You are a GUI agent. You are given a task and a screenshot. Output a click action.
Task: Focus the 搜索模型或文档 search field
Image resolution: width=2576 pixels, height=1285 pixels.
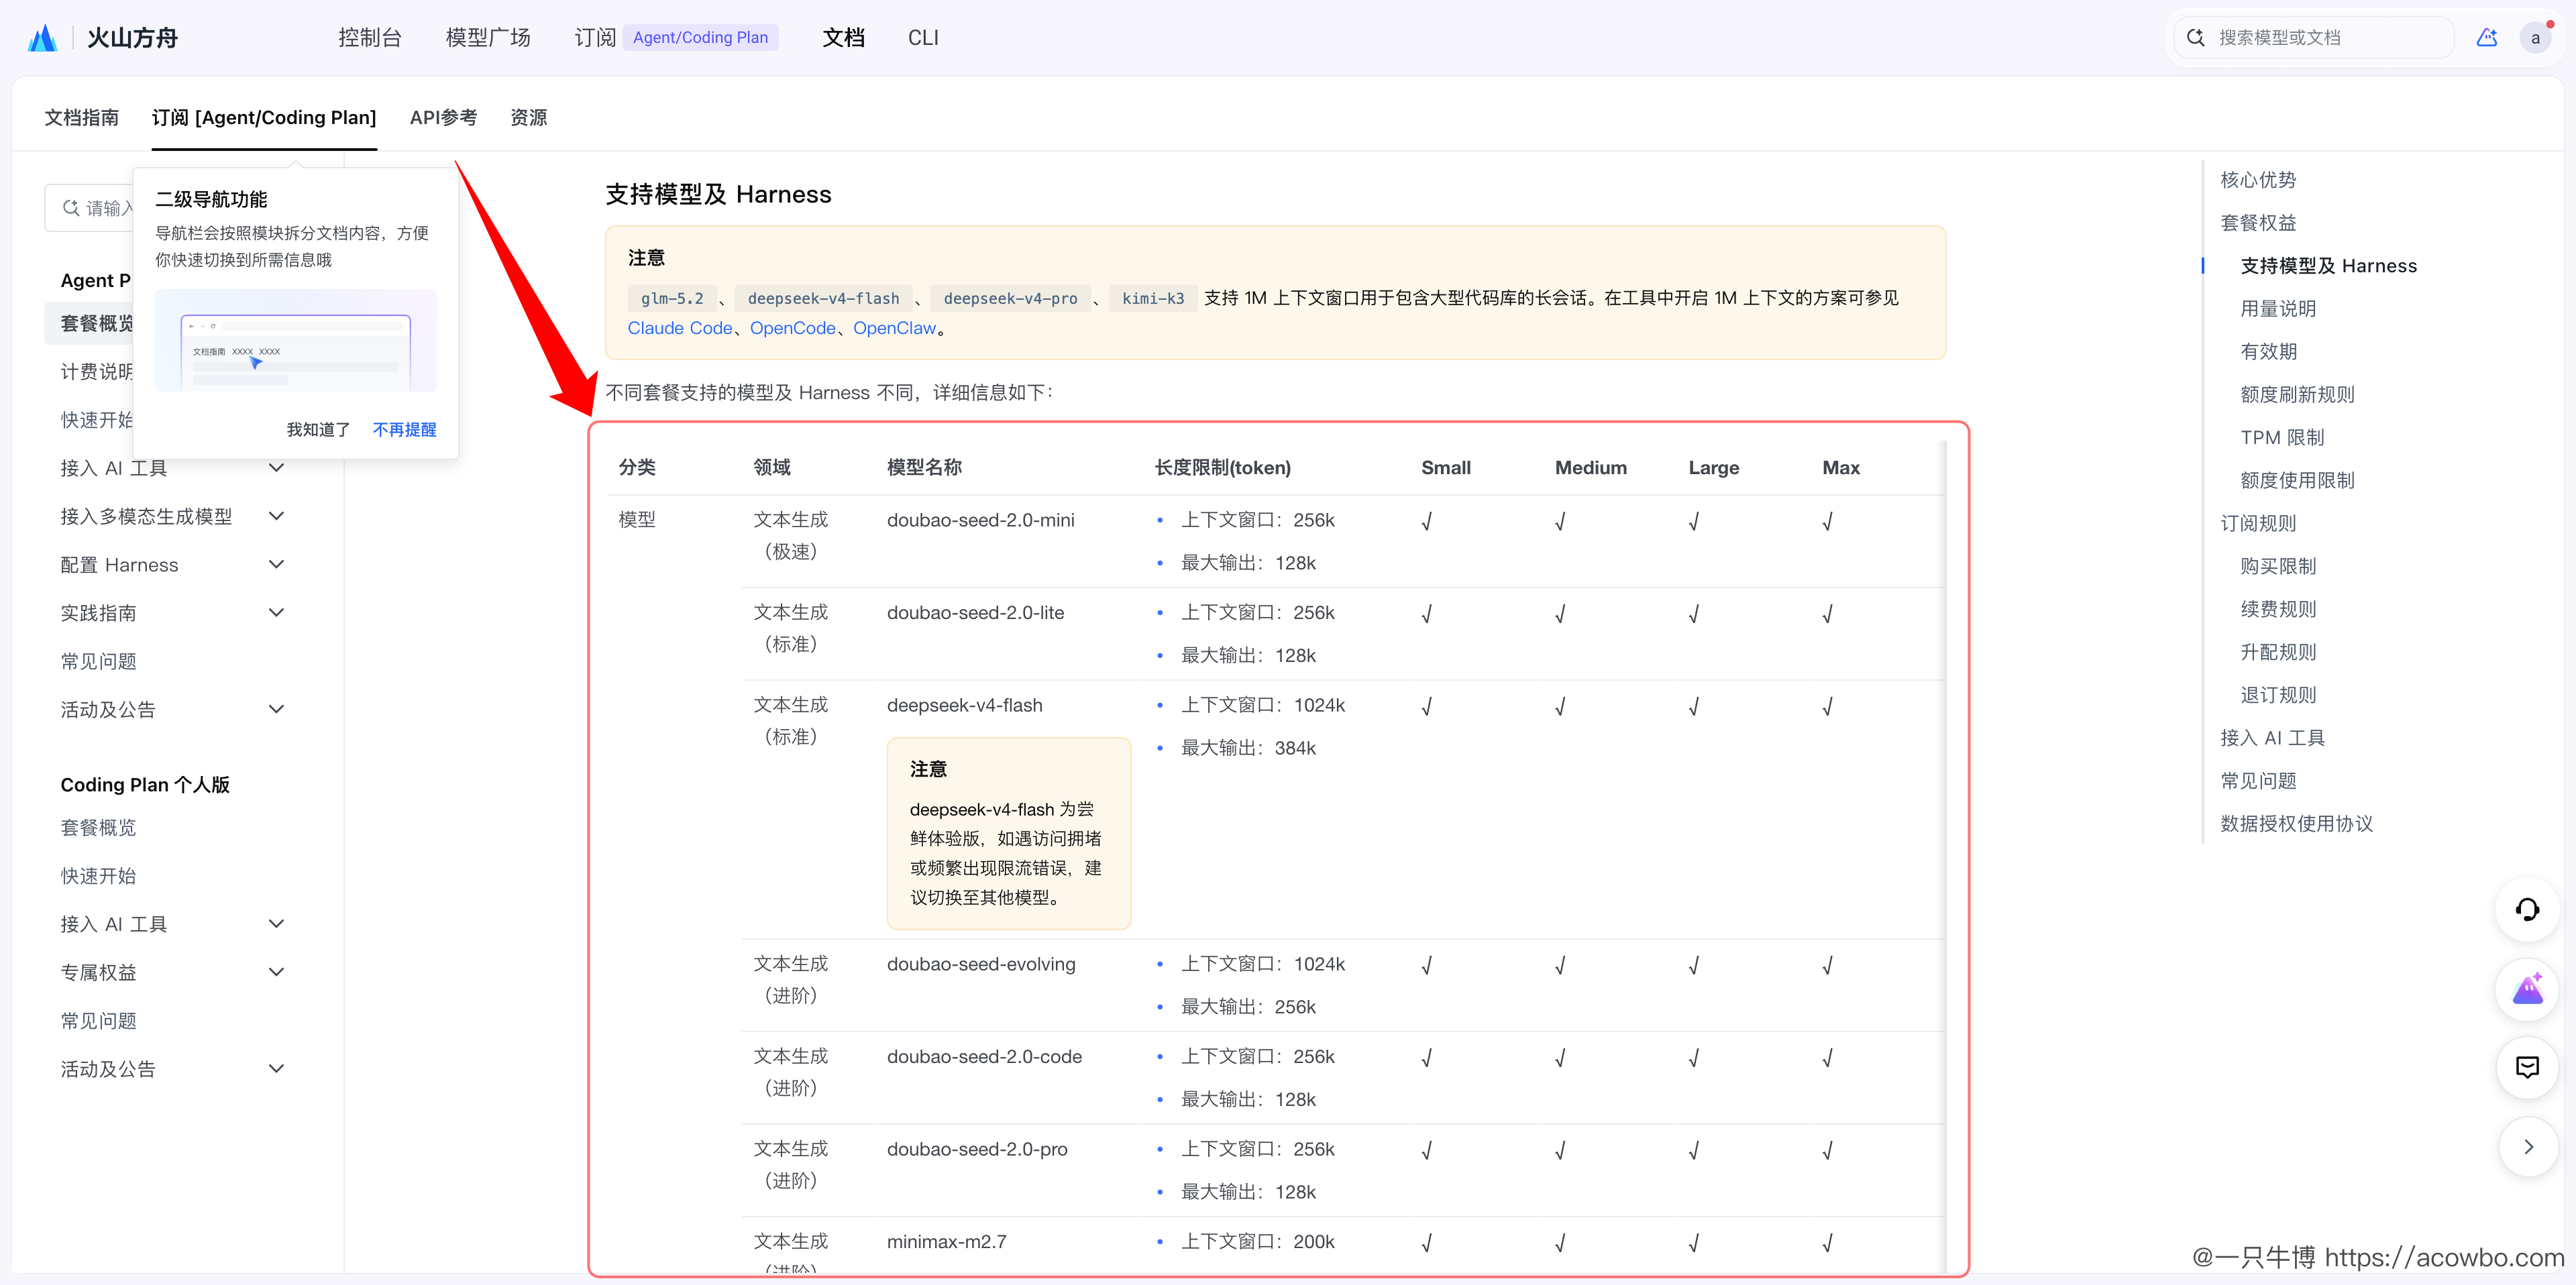click(x=2314, y=38)
